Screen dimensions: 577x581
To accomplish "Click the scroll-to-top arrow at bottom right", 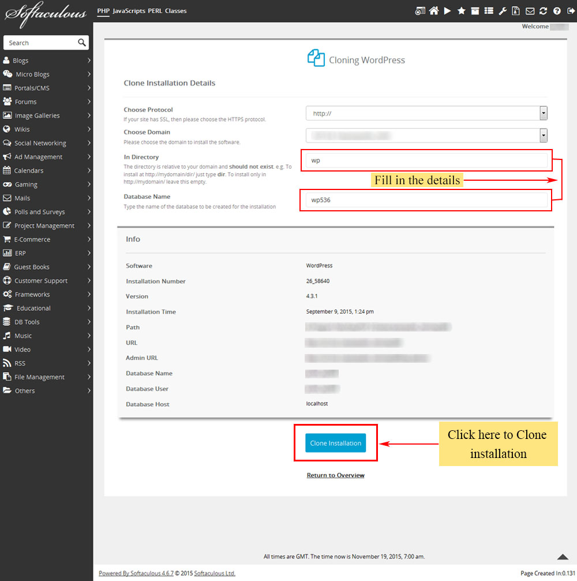I will click(x=563, y=557).
